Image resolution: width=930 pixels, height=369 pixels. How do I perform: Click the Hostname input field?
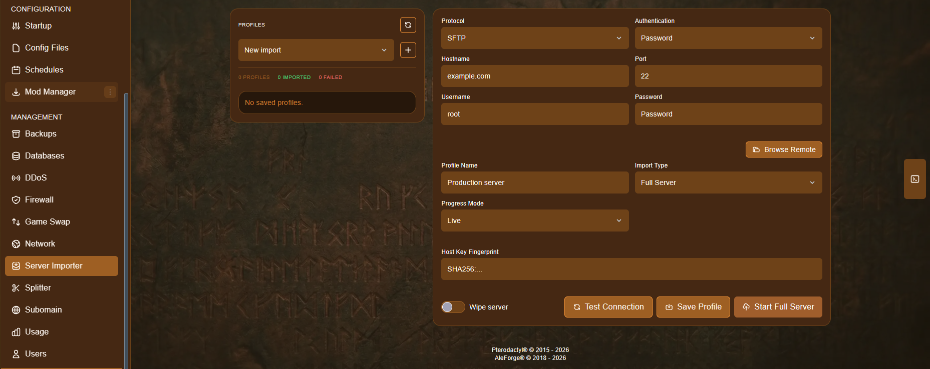point(535,76)
